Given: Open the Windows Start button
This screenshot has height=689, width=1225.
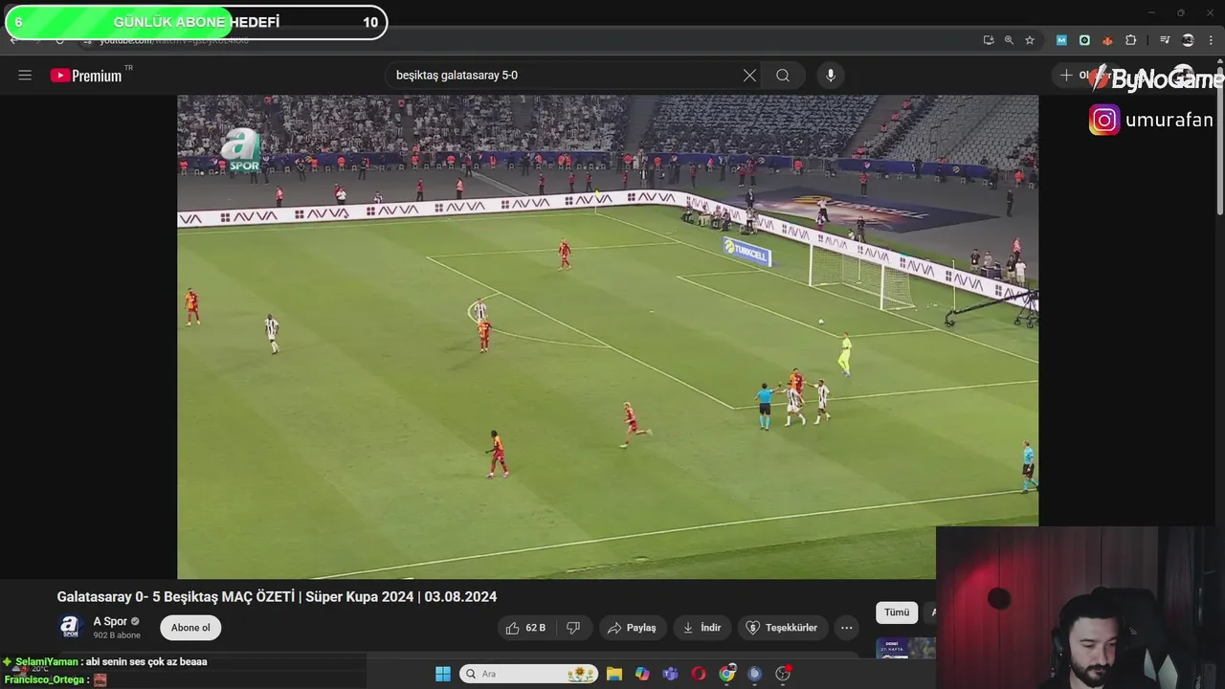Looking at the screenshot, I should (443, 674).
